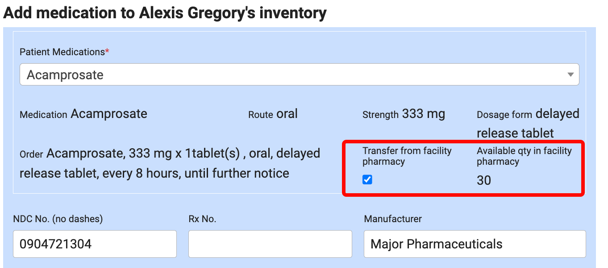Click the Transfer from facility pharmacy label

pos(407,156)
